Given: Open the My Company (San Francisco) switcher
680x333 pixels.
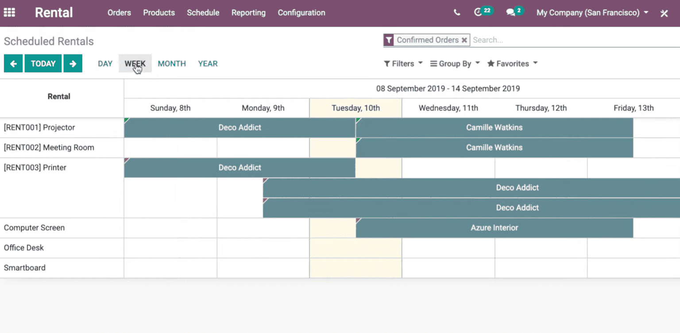Looking at the screenshot, I should [x=592, y=13].
